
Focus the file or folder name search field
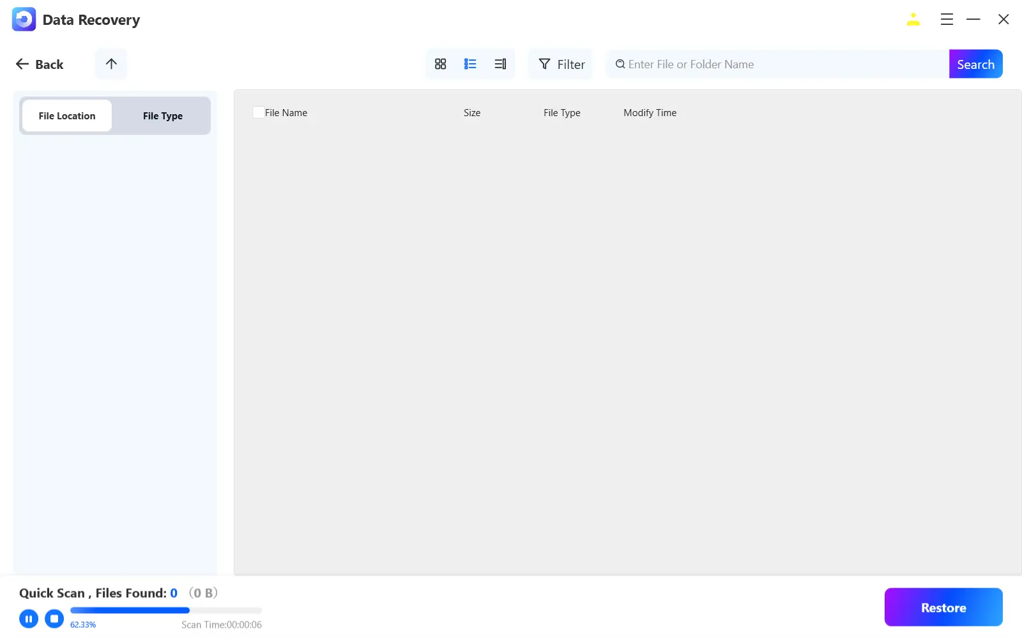pos(778,64)
